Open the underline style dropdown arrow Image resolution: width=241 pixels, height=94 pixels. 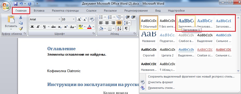tap(49, 27)
